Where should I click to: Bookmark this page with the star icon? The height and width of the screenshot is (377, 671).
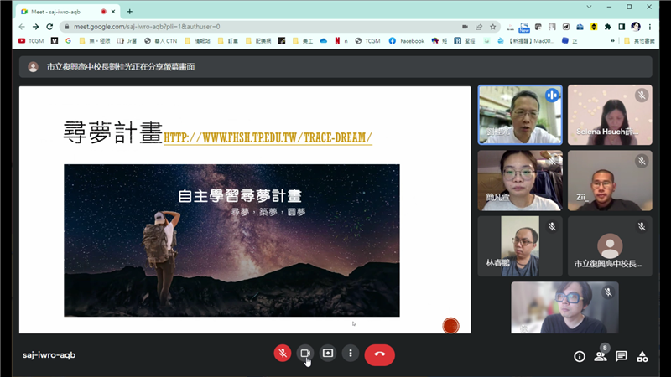(493, 27)
